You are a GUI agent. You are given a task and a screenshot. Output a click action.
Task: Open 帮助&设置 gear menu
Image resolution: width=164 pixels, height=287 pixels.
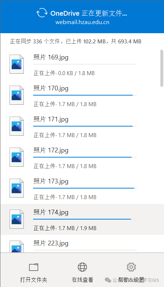[x=131, y=273]
